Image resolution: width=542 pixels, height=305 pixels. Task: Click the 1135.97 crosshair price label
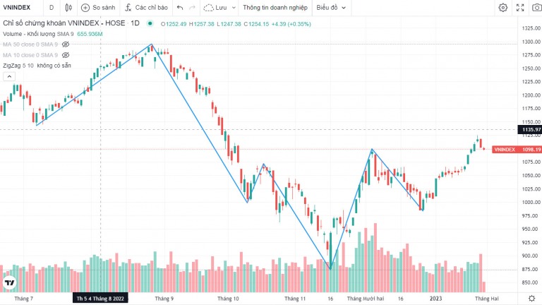[x=529, y=129]
